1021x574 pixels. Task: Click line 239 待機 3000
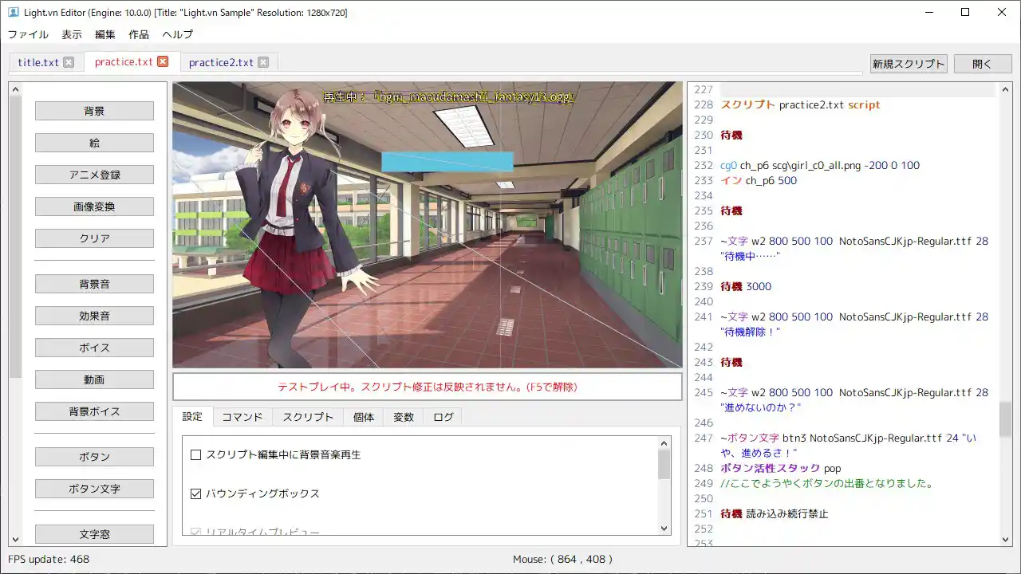(x=746, y=286)
